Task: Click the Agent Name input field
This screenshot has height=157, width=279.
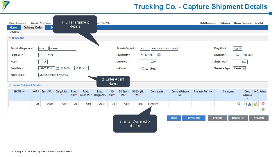Action: (x=64, y=75)
